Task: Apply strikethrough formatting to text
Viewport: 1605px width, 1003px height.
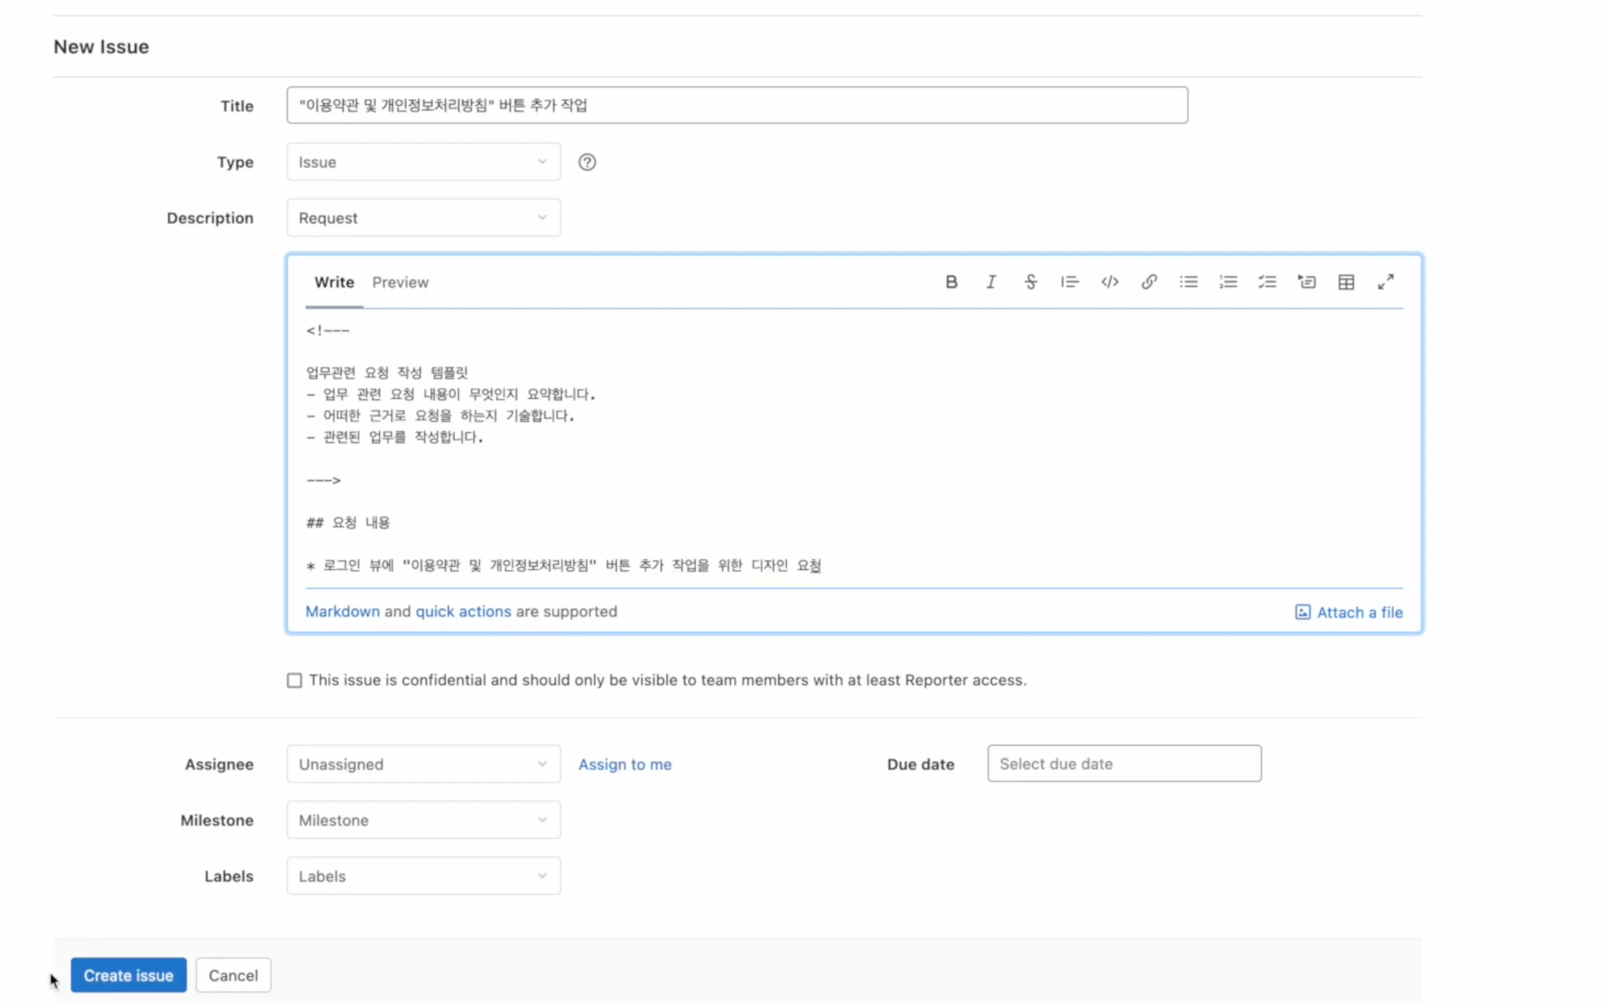Action: pos(1030,282)
